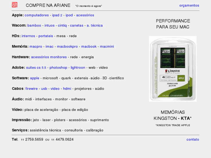Open Software apple link
The height and width of the screenshot is (158, 211).
pos(35,78)
